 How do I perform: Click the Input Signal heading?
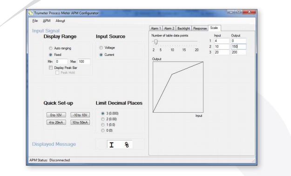click(x=46, y=31)
